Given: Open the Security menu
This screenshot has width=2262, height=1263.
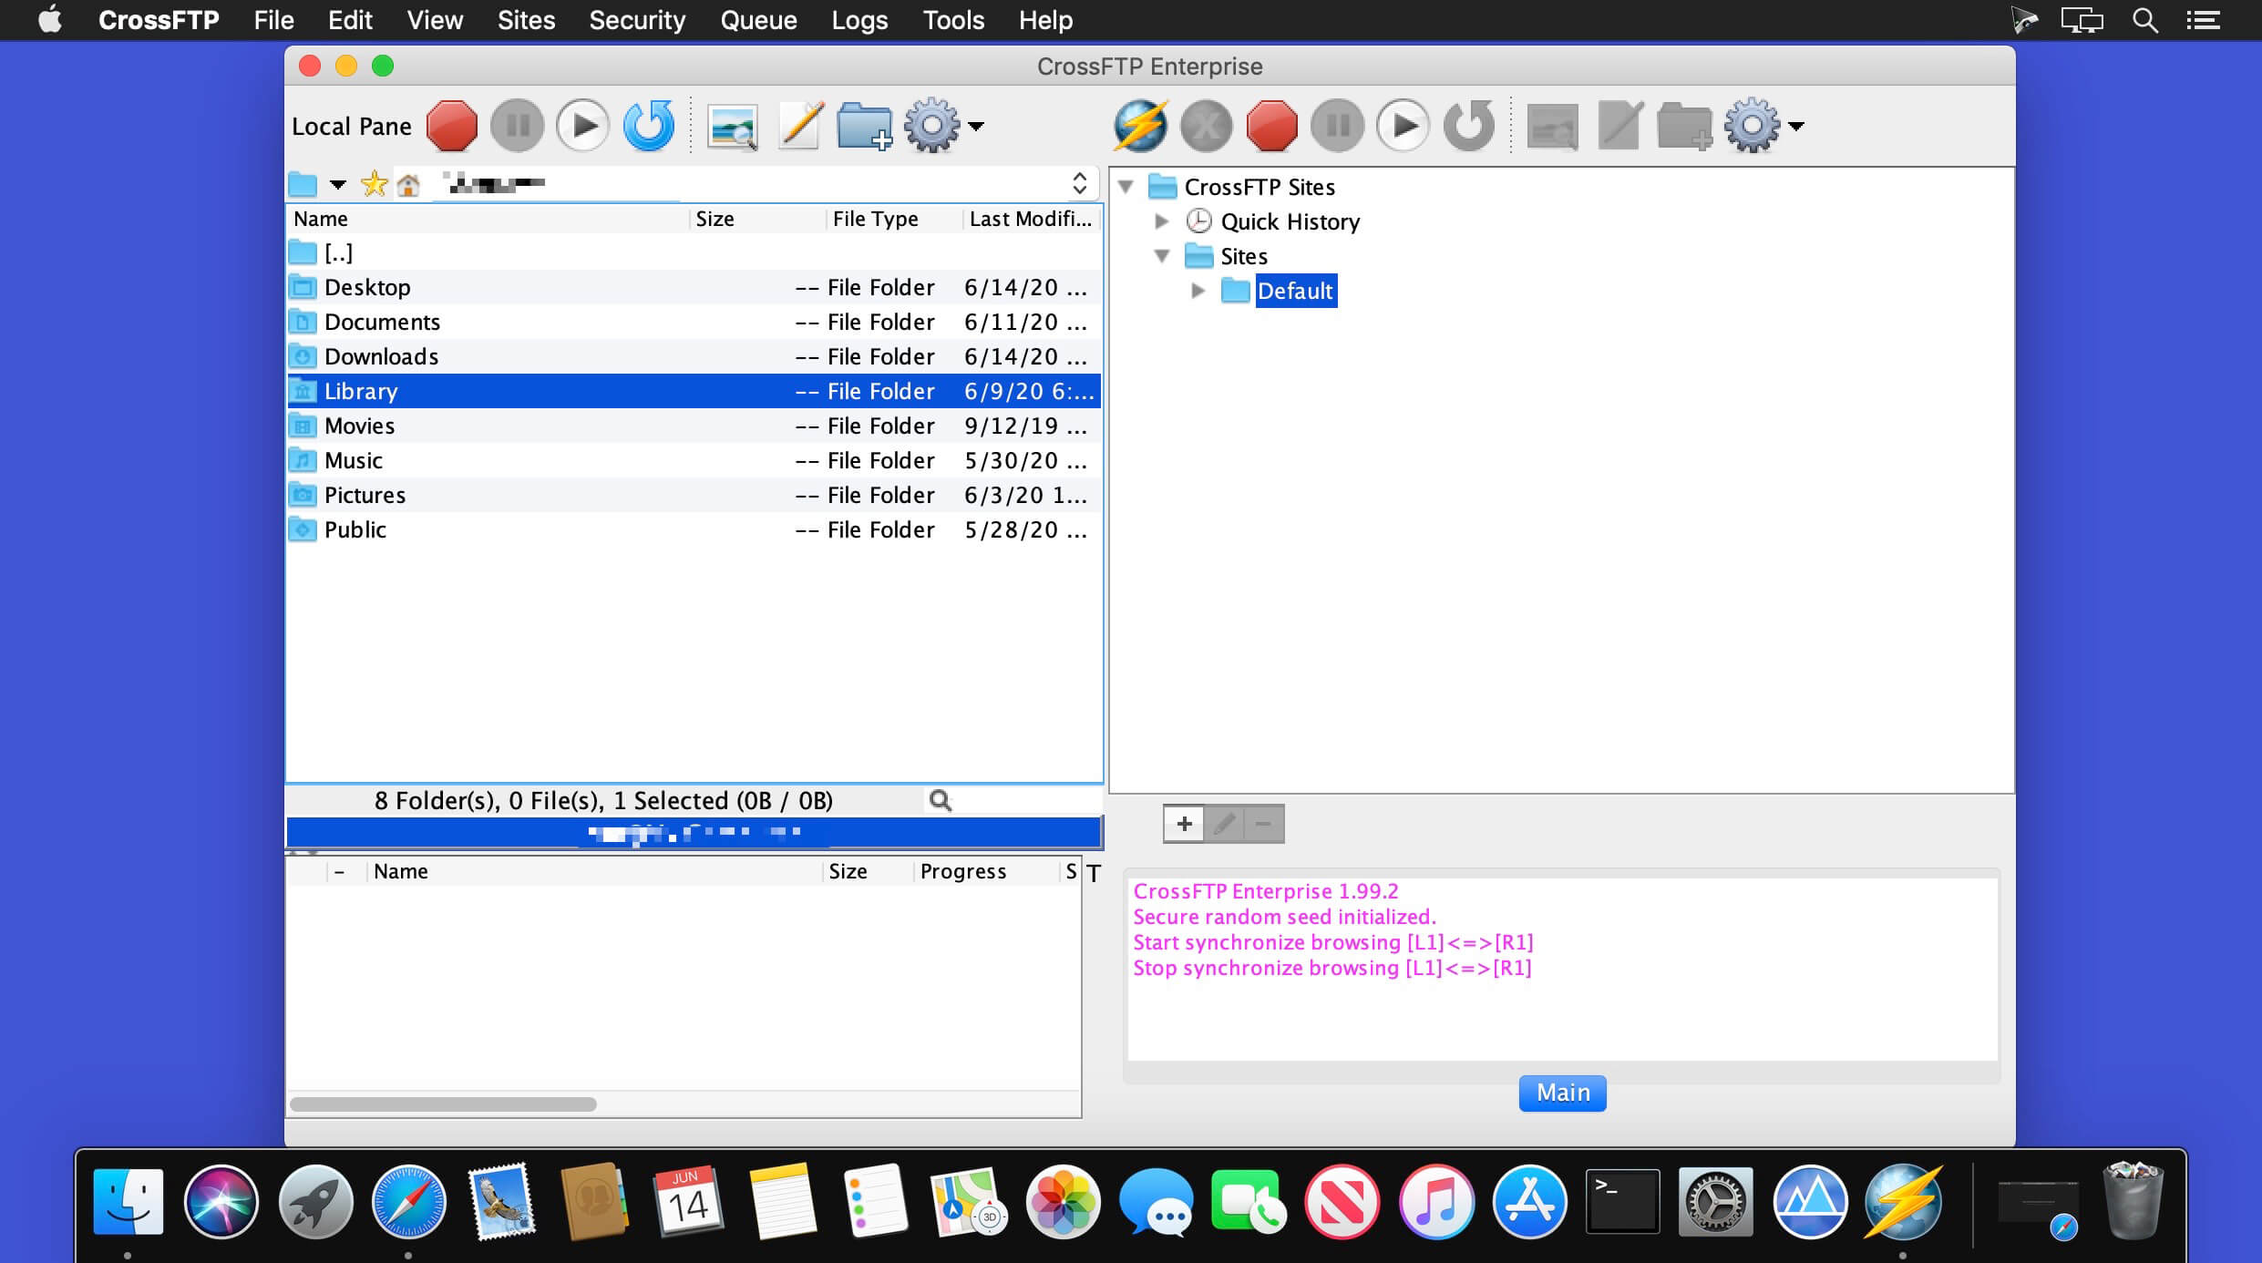Looking at the screenshot, I should 637,20.
